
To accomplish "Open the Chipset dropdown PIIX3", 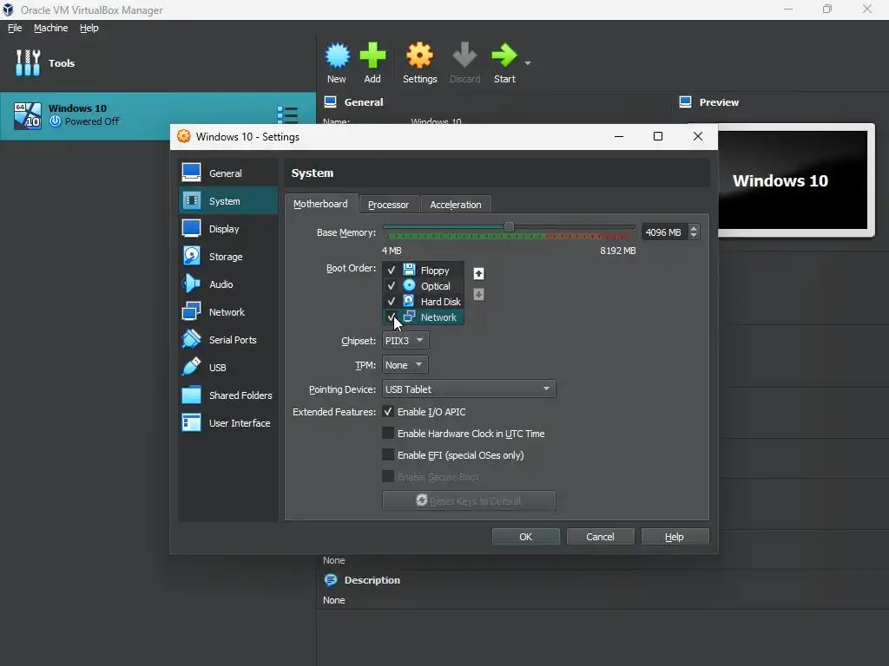I will coord(405,340).
